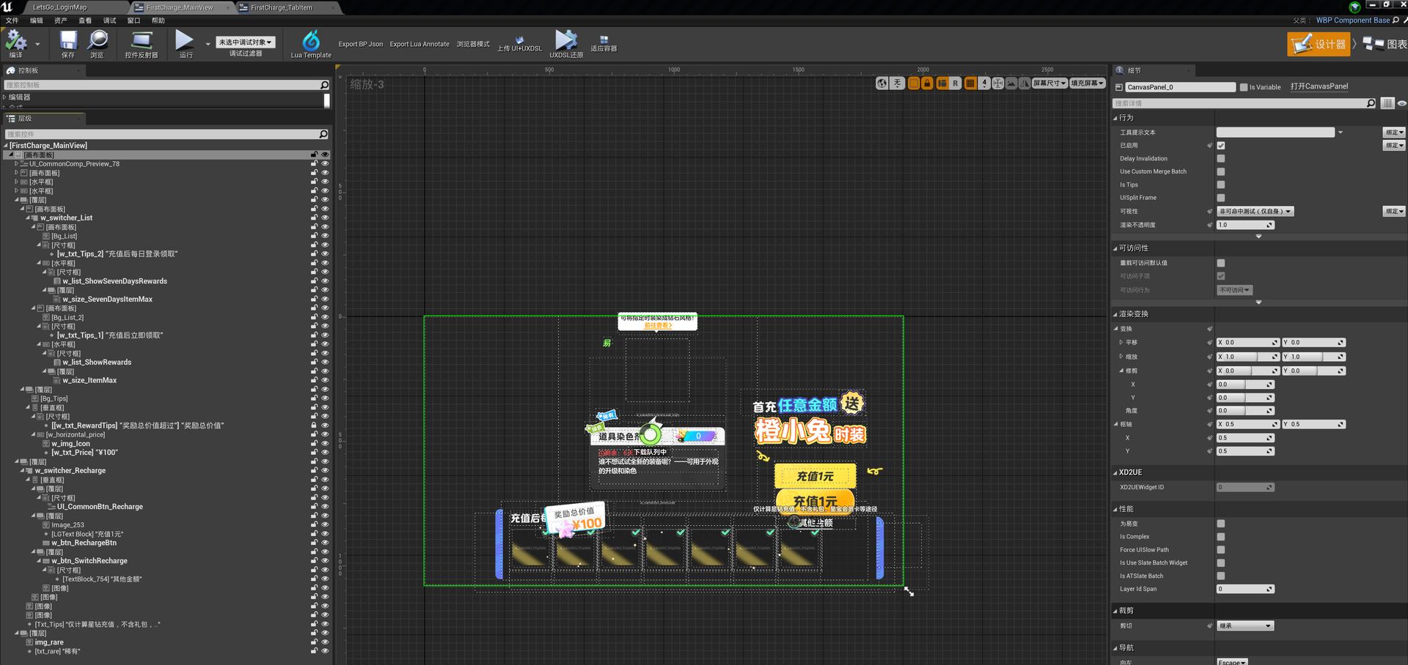Click the 设计器 designer mode button
The height and width of the screenshot is (665, 1408).
1319,44
